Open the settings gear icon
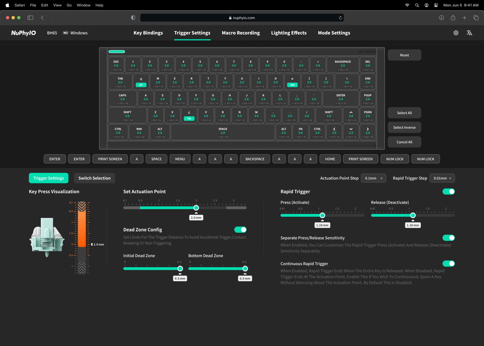Screen dimensions: 484x346 (x=456, y=33)
